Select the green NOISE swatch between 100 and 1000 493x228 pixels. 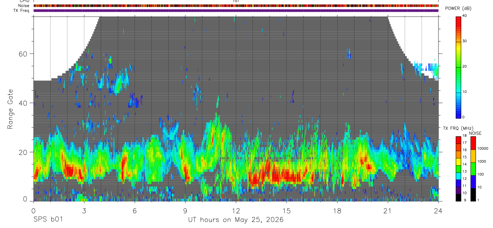tap(473, 168)
